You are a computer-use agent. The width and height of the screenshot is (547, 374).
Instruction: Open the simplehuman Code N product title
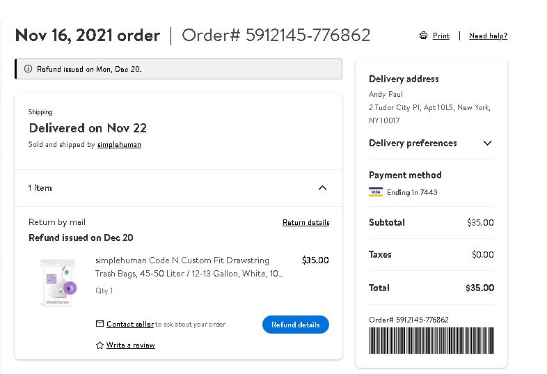point(189,267)
